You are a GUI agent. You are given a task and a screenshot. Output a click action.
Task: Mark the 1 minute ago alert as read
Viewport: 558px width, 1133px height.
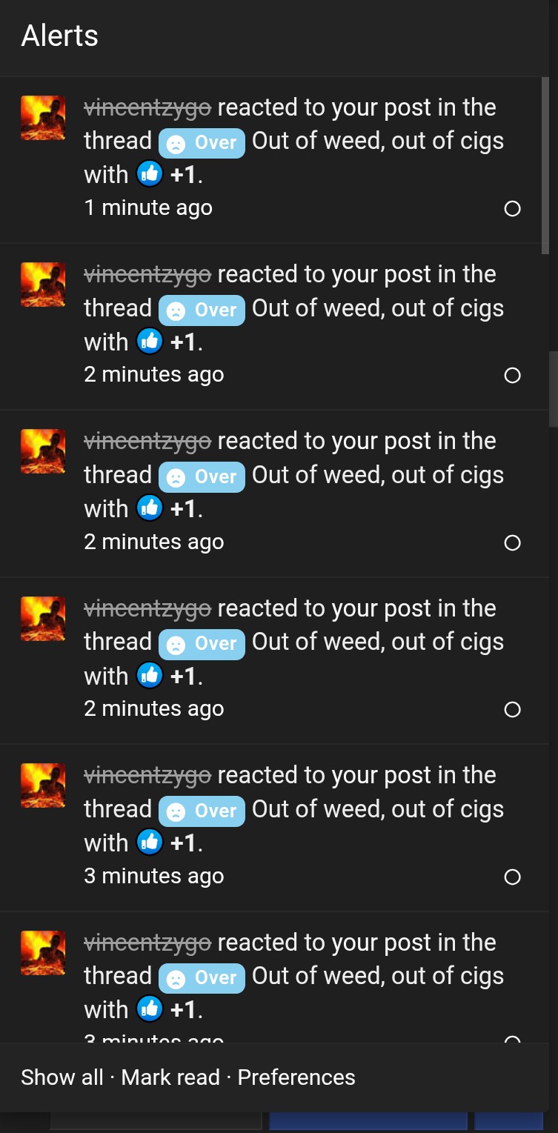(512, 209)
